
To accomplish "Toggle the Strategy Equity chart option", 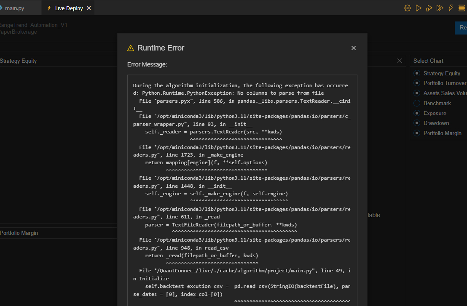I will [417, 73].
